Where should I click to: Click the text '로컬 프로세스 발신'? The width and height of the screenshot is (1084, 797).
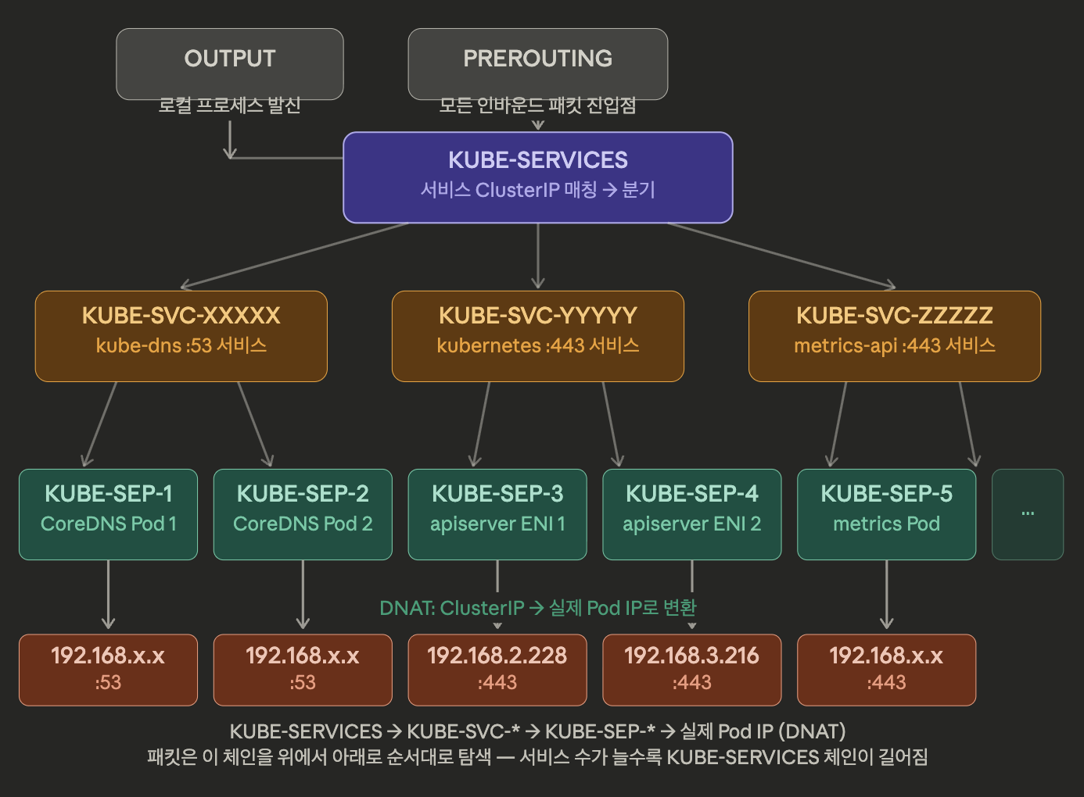[230, 105]
